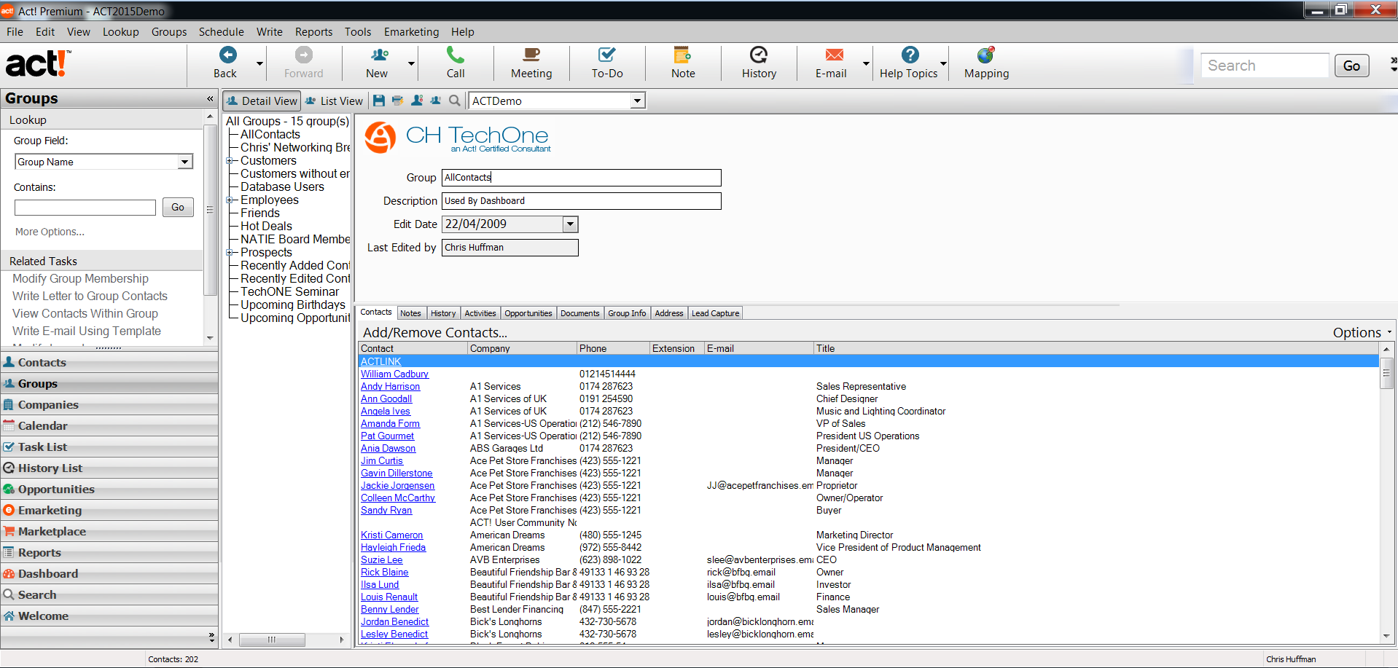Open the New button dropdown arrow
The image size is (1398, 668).
click(411, 63)
